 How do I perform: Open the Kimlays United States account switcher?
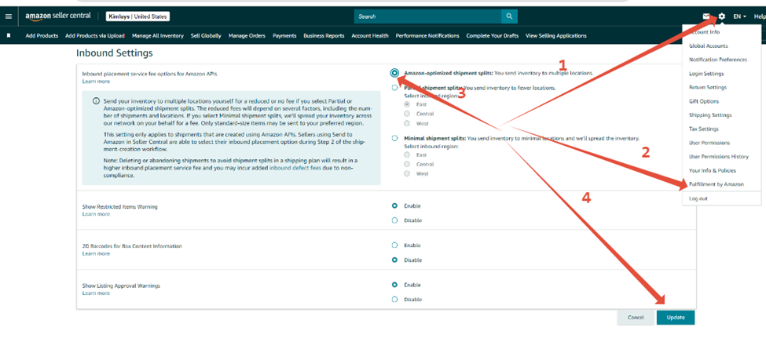[x=137, y=16]
